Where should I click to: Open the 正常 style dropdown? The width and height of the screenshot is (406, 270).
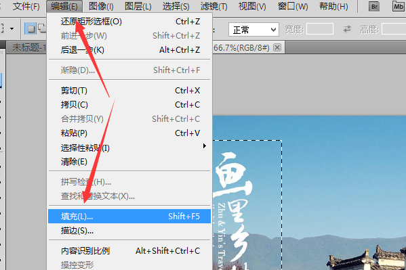(x=253, y=30)
